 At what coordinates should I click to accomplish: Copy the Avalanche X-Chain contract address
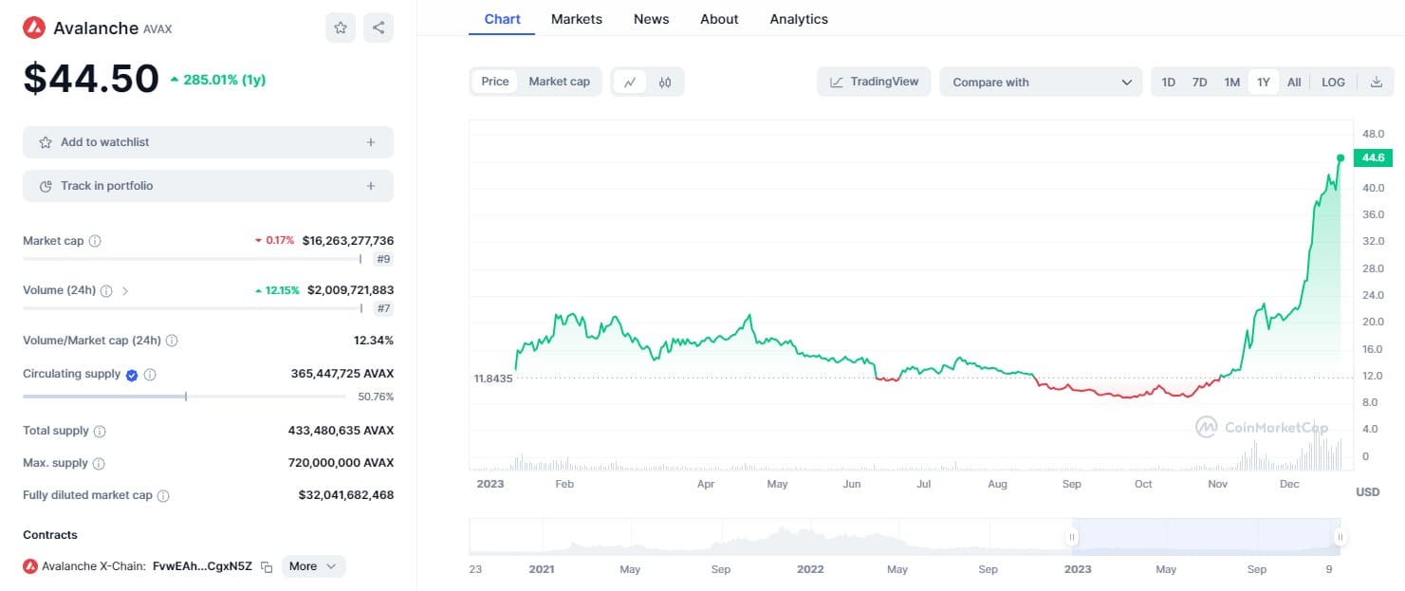coord(267,567)
